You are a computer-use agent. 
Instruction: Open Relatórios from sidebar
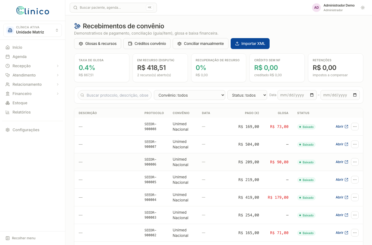click(x=33, y=112)
